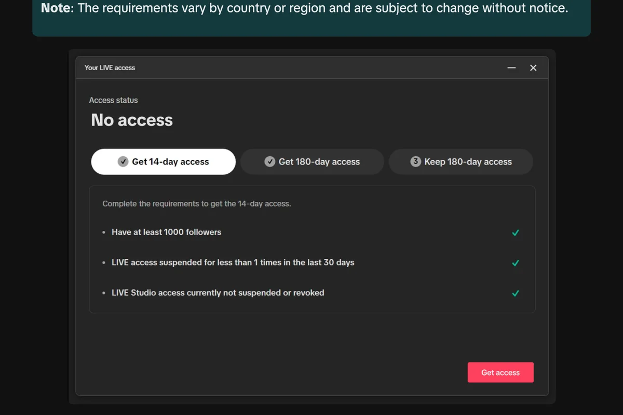Image resolution: width=623 pixels, height=415 pixels.
Task: Select the Get 14-day access tab
Action: (x=164, y=162)
